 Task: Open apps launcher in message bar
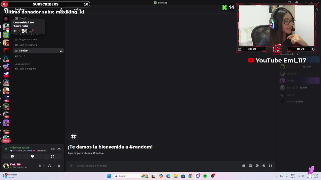click(x=270, y=166)
